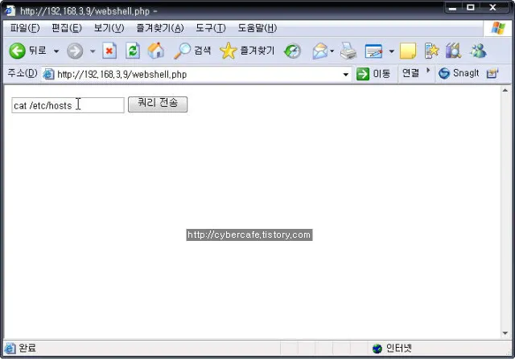Click the 쿼리 전송 submit button
Screen dimensions: 515x359
coord(158,104)
